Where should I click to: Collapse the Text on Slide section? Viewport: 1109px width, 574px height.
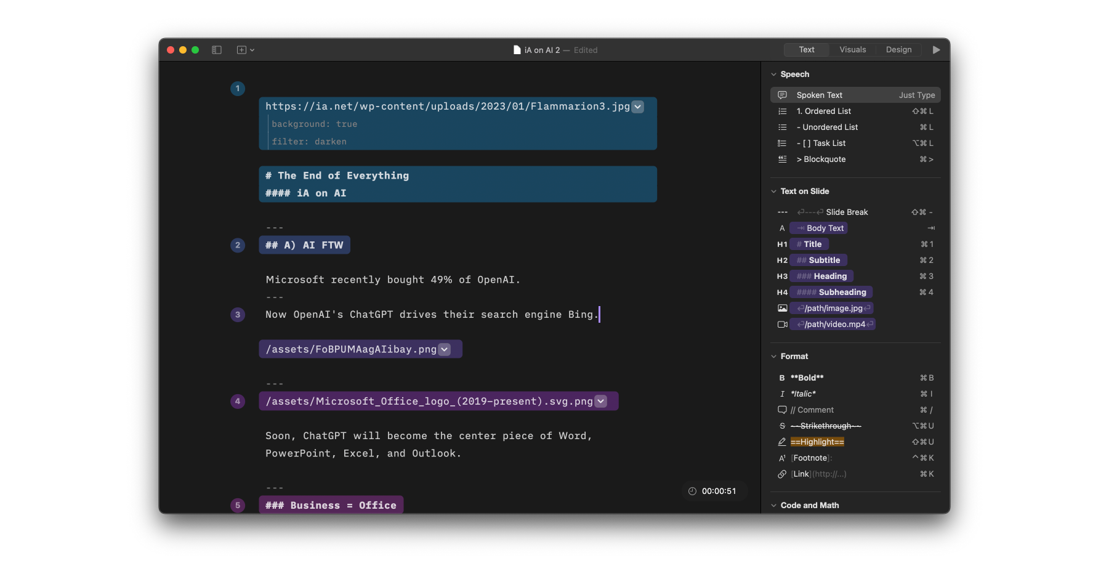774,192
